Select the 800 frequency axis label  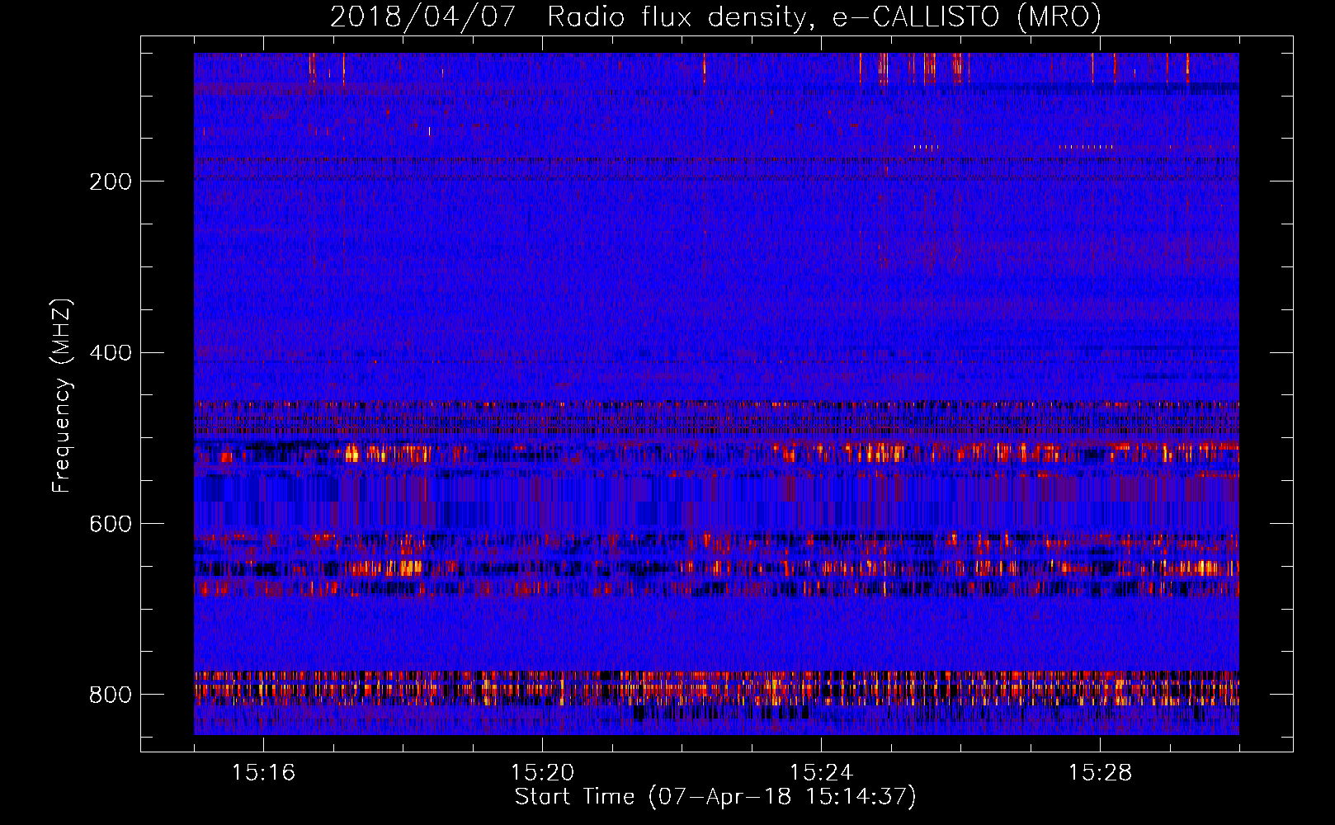111,695
